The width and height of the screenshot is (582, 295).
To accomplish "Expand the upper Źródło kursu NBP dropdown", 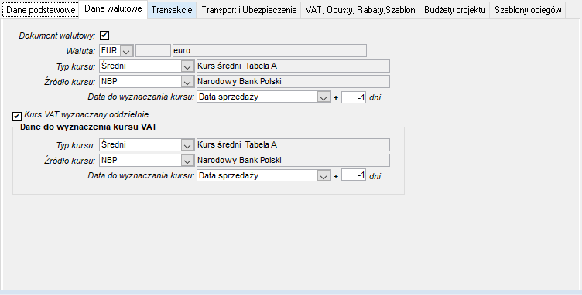I will [187, 82].
